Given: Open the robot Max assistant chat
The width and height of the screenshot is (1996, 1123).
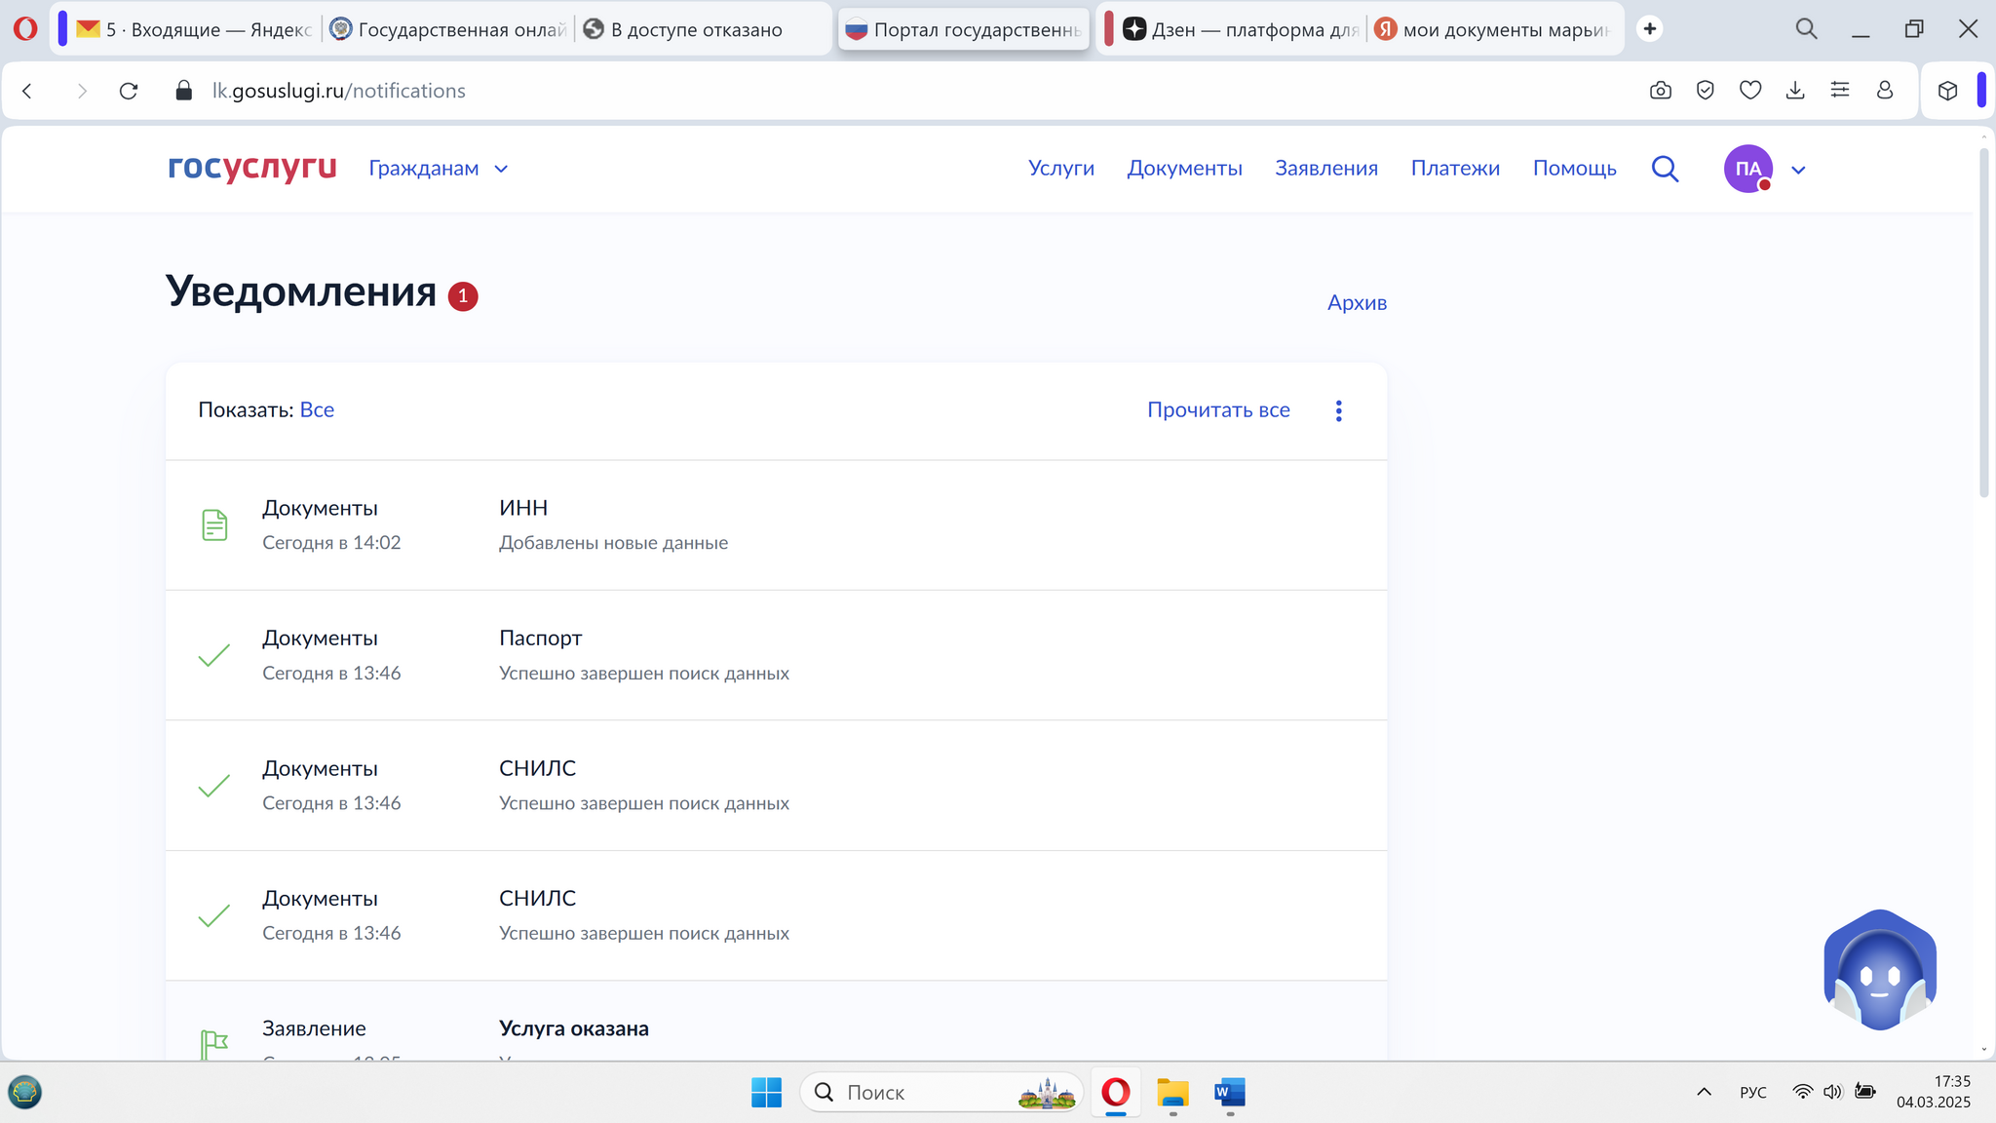Looking at the screenshot, I should tap(1879, 970).
